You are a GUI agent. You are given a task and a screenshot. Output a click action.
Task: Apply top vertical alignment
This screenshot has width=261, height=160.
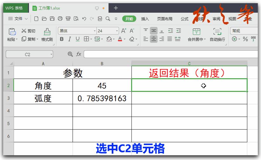click(x=146, y=31)
